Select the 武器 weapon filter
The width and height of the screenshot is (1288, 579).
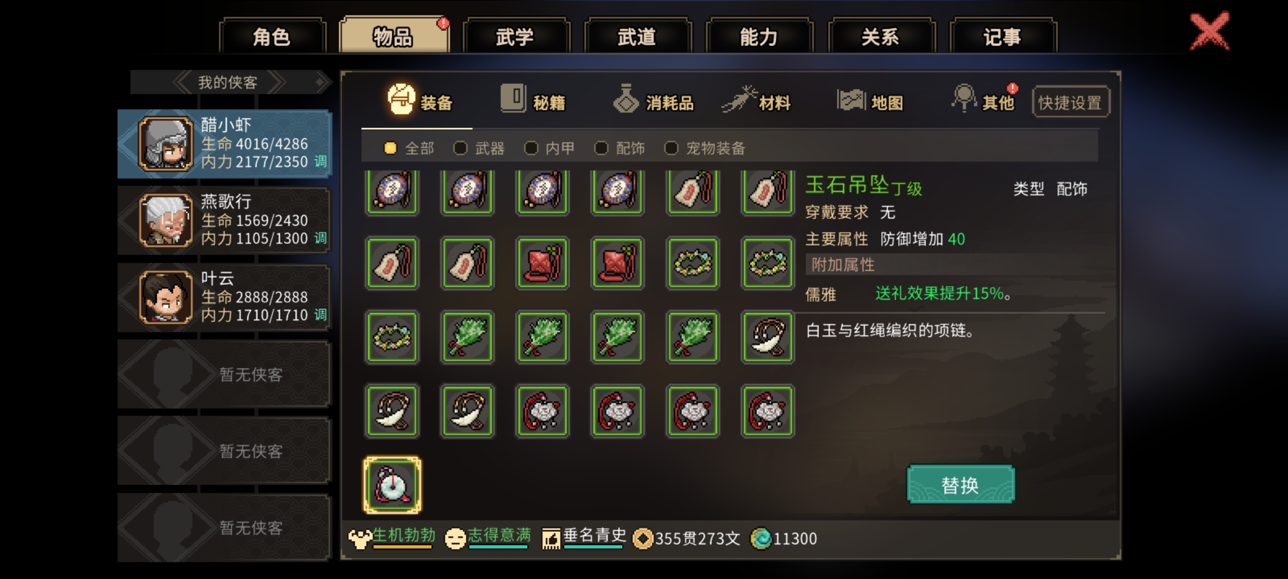[x=479, y=148]
